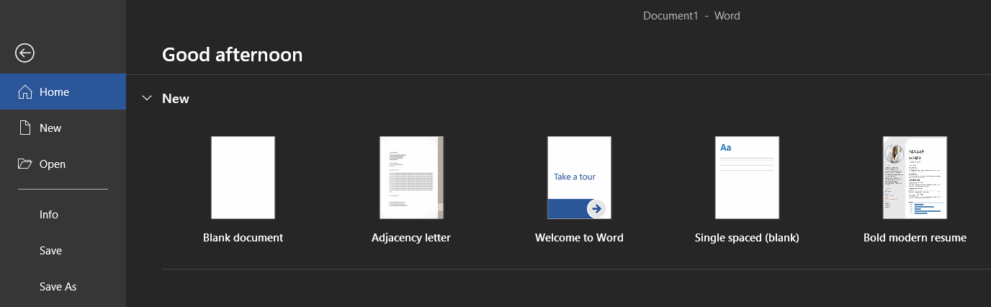Open the Adjacency letter template thumbnail

pyautogui.click(x=411, y=177)
